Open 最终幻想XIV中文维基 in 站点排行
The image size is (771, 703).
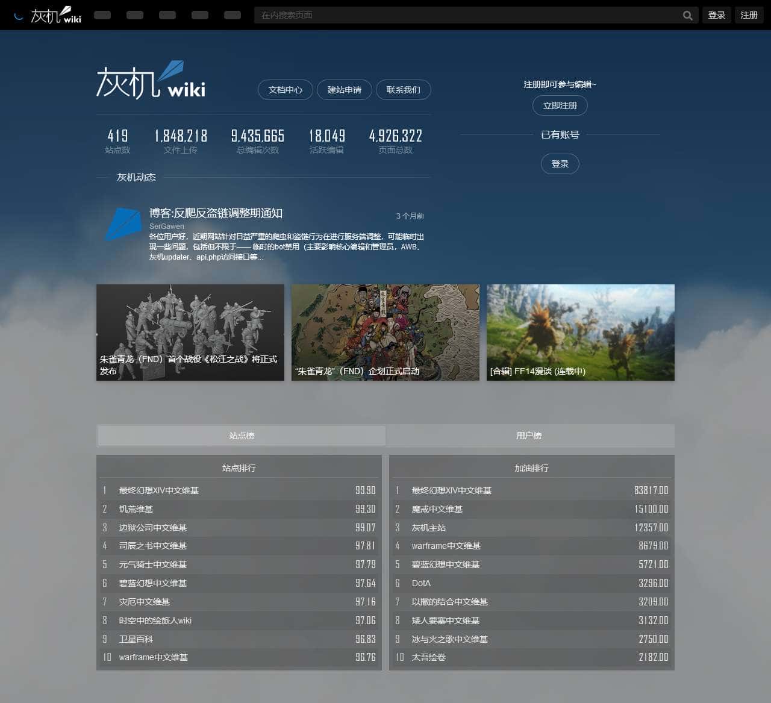pyautogui.click(x=158, y=490)
